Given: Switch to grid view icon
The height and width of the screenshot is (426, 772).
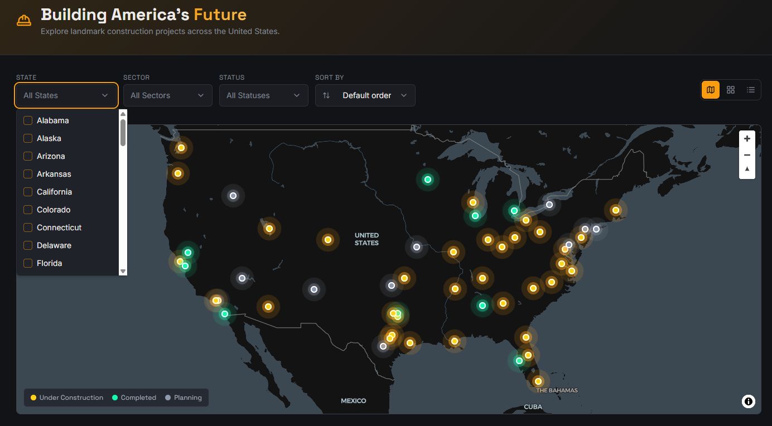Looking at the screenshot, I should [731, 90].
